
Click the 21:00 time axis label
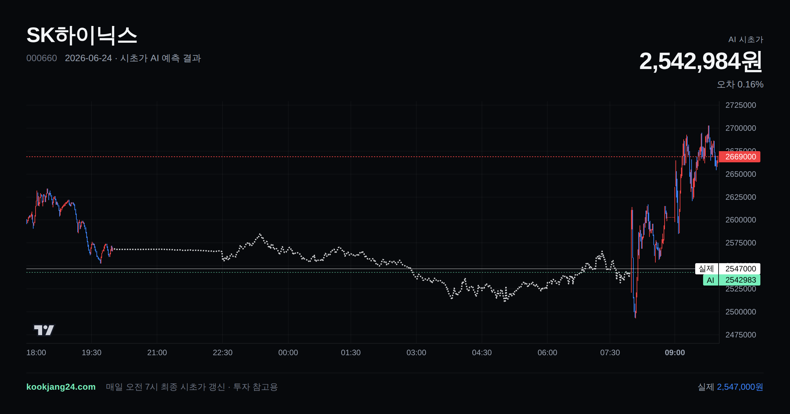click(157, 353)
